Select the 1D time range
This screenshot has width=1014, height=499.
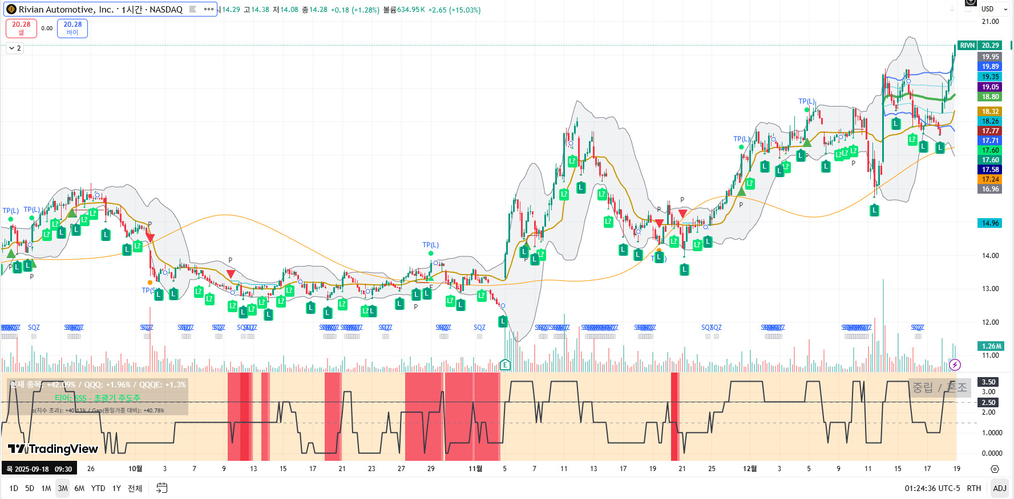[14, 488]
